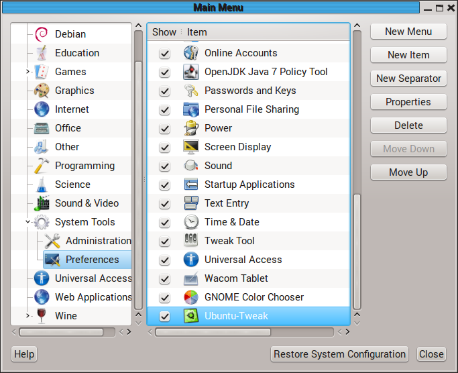Open Properties for selected item
The image size is (458, 373).
tap(408, 102)
